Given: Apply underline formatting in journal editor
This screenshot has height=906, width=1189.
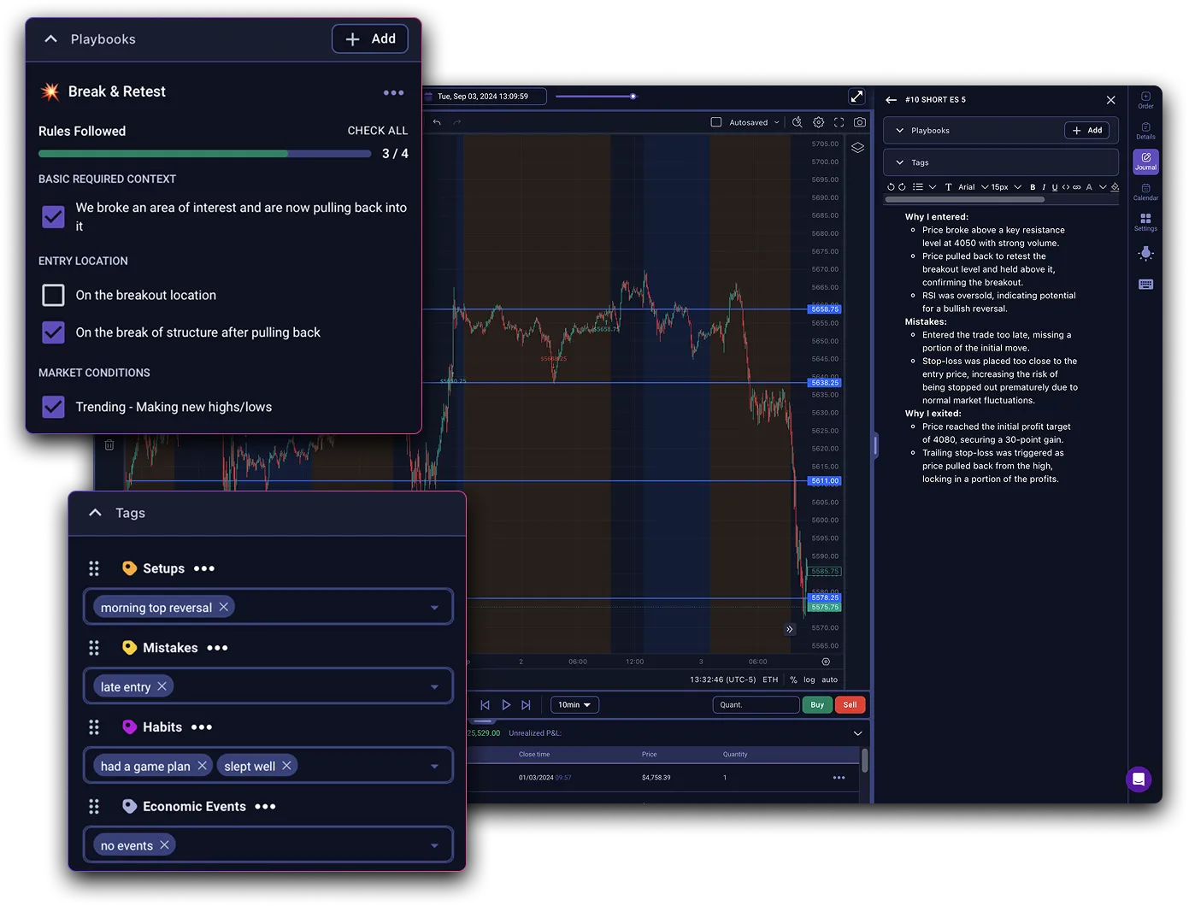Looking at the screenshot, I should tap(1055, 187).
